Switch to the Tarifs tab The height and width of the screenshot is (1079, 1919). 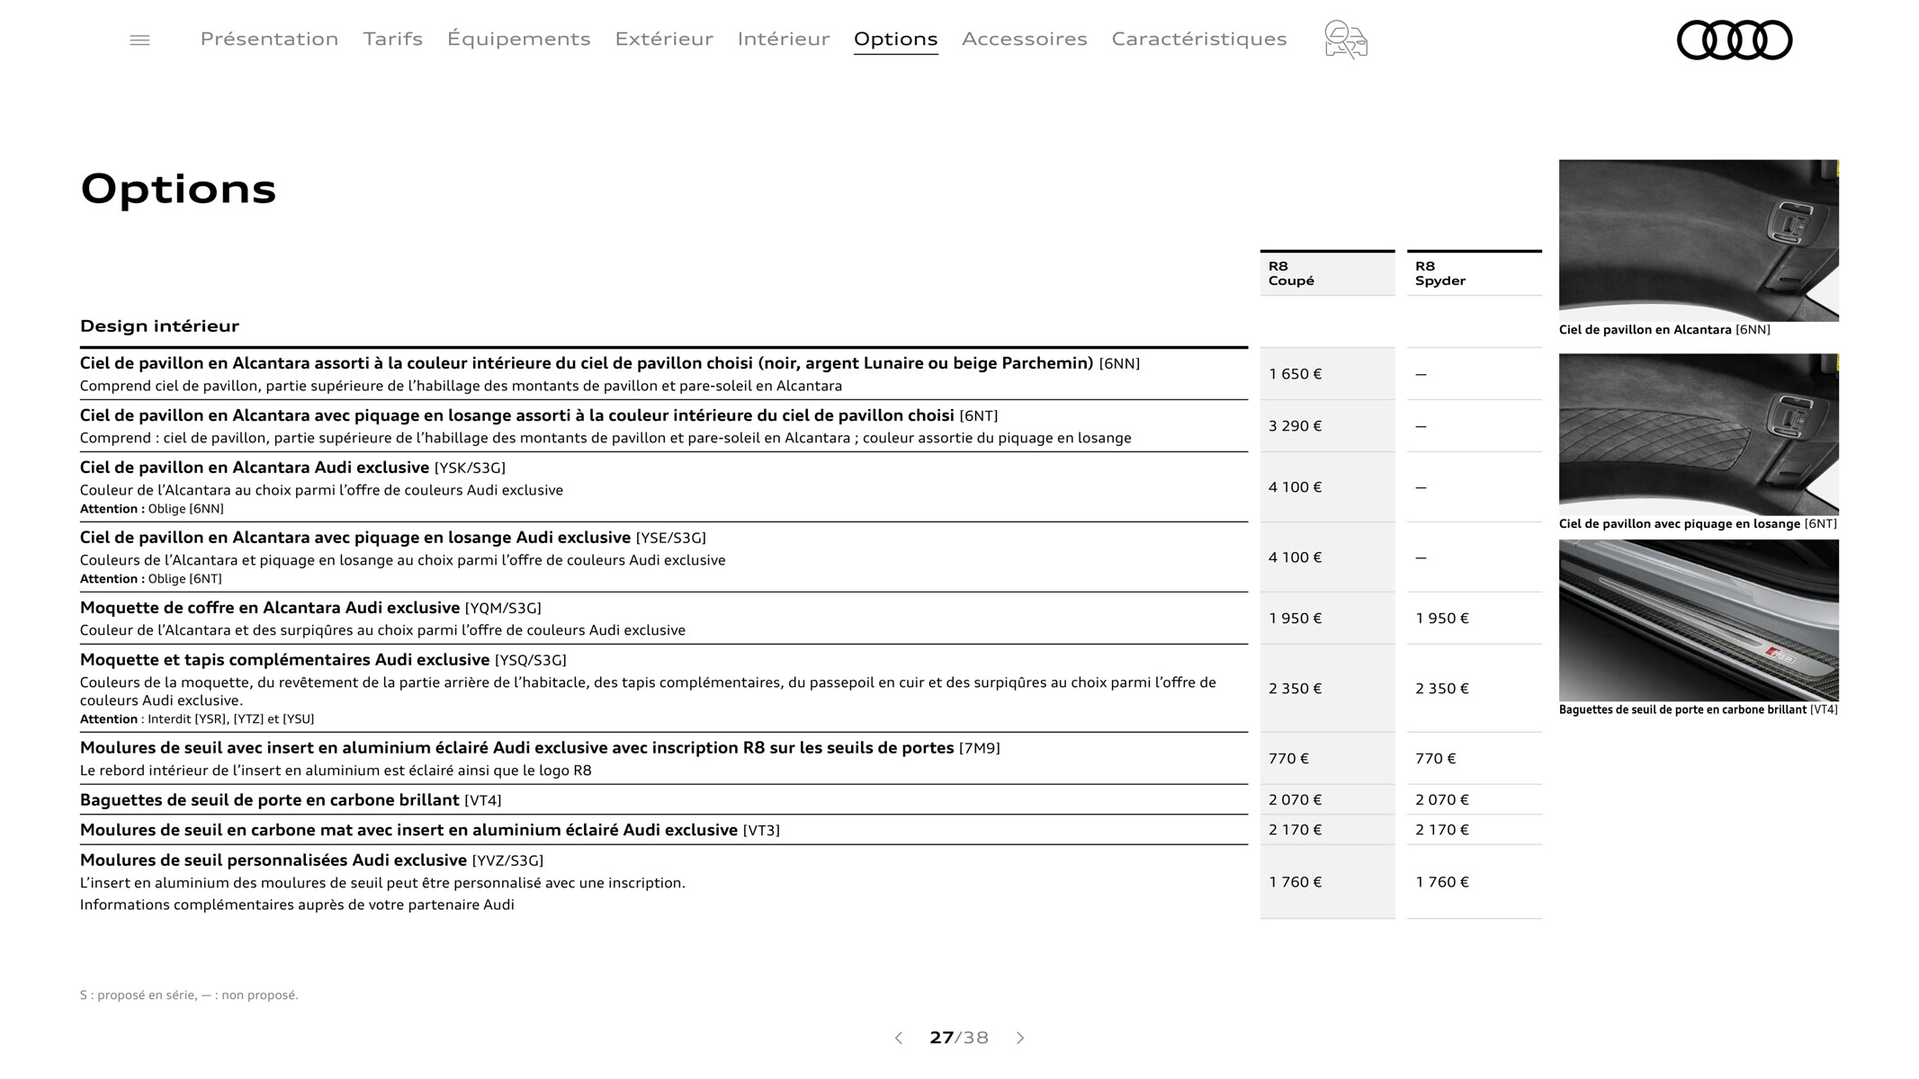click(392, 39)
